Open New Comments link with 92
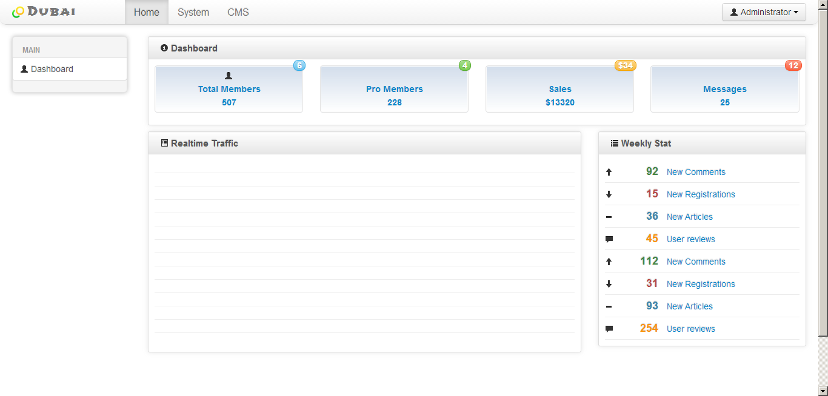 coord(696,172)
